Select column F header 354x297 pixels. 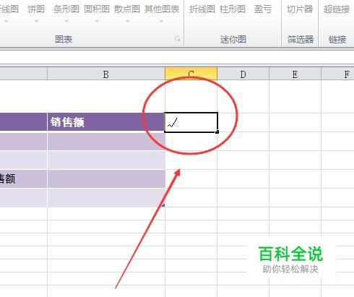click(337, 74)
